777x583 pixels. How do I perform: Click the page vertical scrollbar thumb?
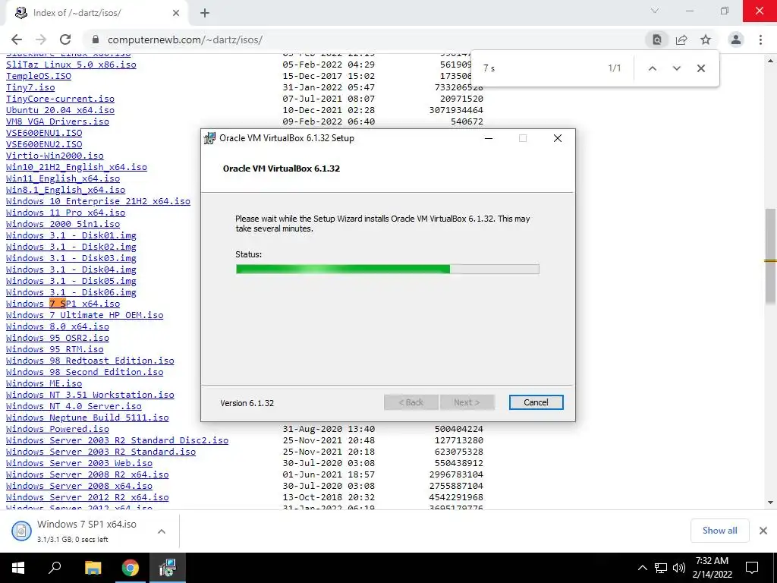point(770,257)
